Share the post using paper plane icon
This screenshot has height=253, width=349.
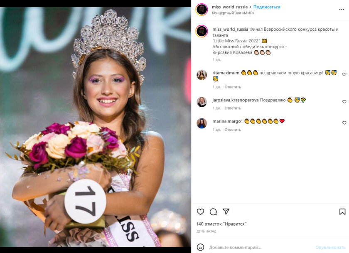coord(226,211)
